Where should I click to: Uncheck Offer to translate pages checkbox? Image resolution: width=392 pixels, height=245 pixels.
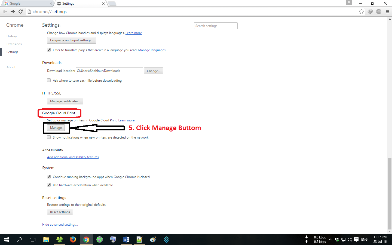[49, 50]
